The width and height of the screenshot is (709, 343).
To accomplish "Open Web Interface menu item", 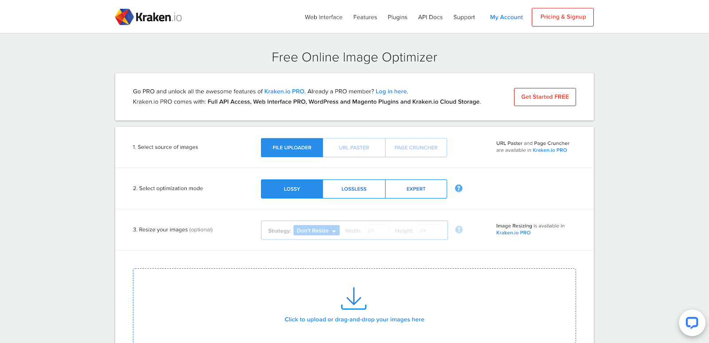I will [323, 17].
